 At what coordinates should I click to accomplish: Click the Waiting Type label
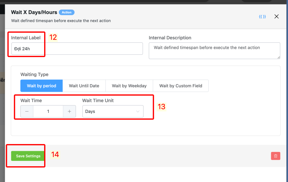(34, 74)
